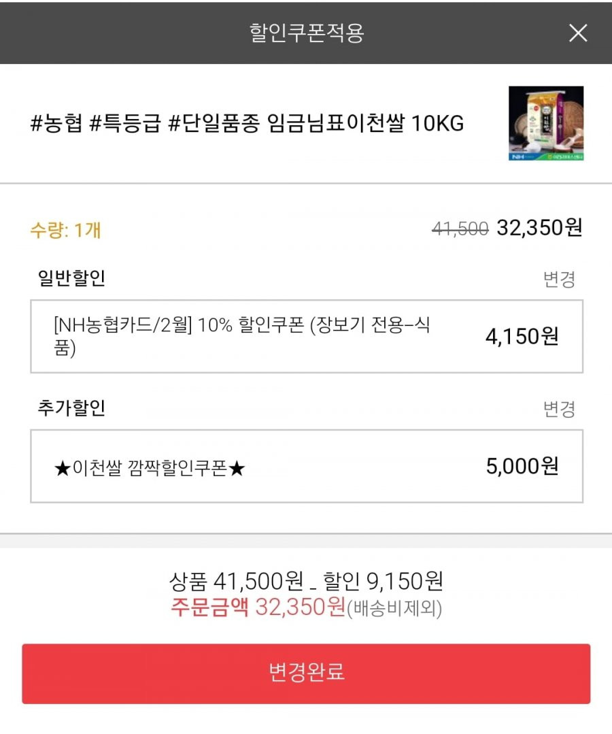Click the left star icon before 이천쌀
612x734 pixels.
(x=63, y=467)
